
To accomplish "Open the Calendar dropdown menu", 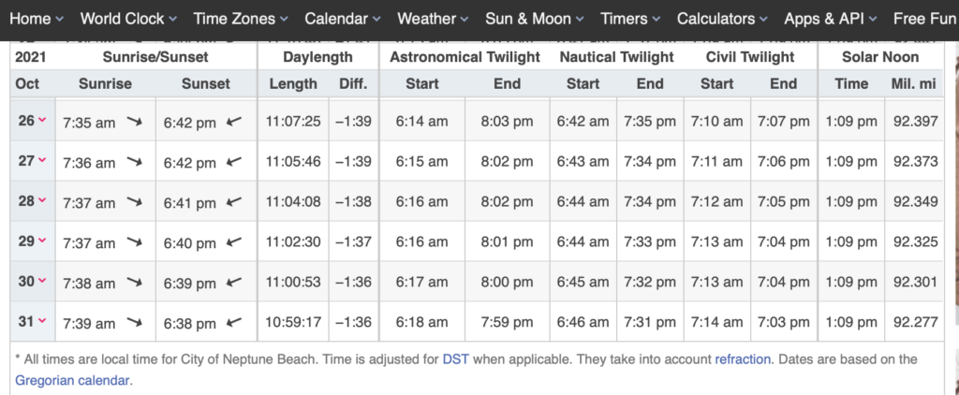I will coord(343,19).
